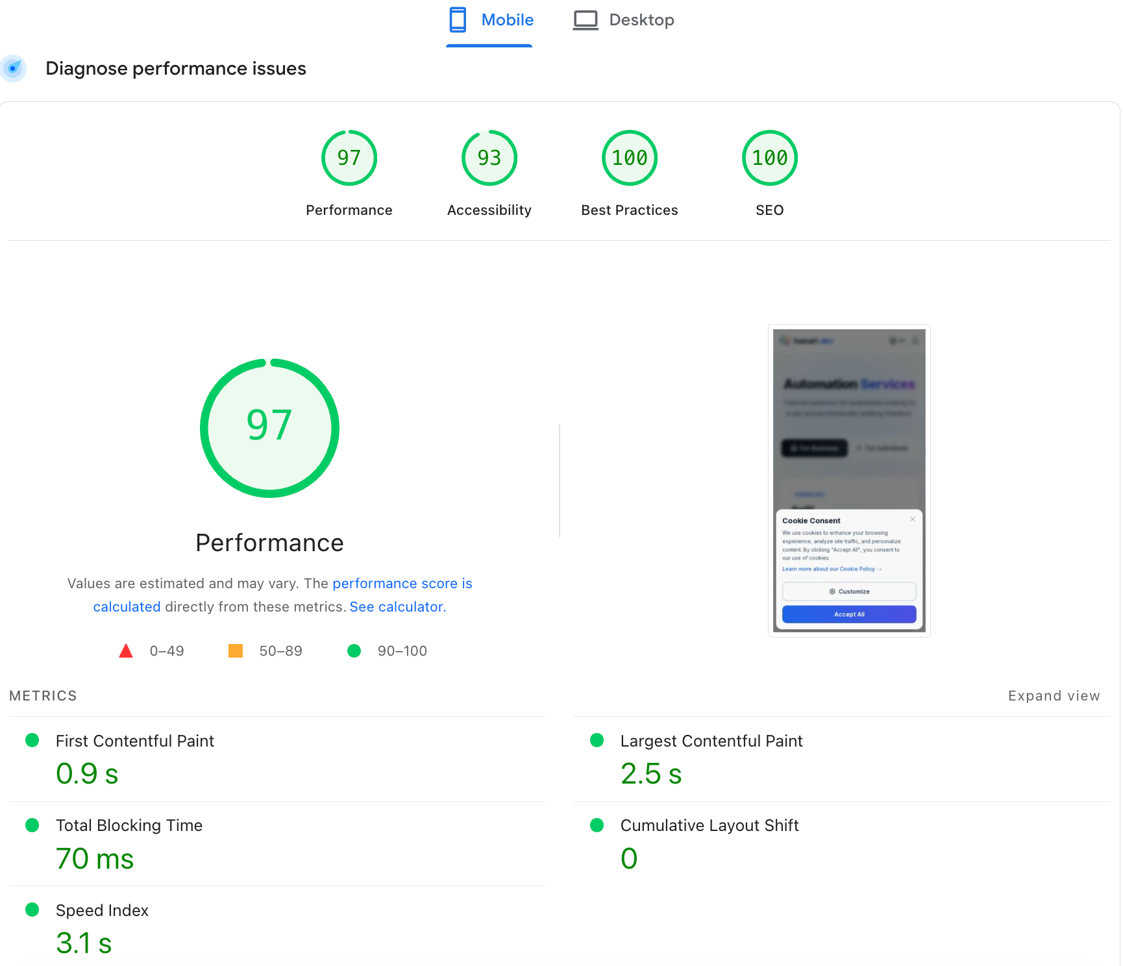
Task: Click the green dot beside First Contentful Paint
Action: click(31, 740)
